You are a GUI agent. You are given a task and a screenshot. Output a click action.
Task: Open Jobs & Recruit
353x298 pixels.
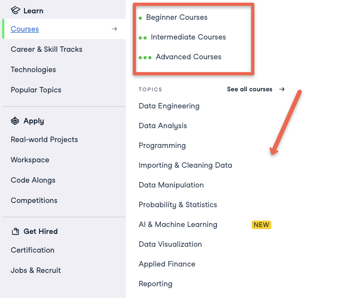point(36,270)
